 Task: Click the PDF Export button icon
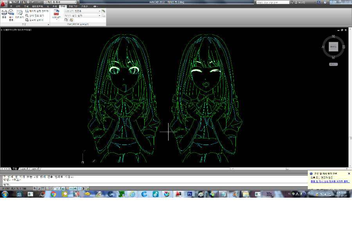pos(56,13)
